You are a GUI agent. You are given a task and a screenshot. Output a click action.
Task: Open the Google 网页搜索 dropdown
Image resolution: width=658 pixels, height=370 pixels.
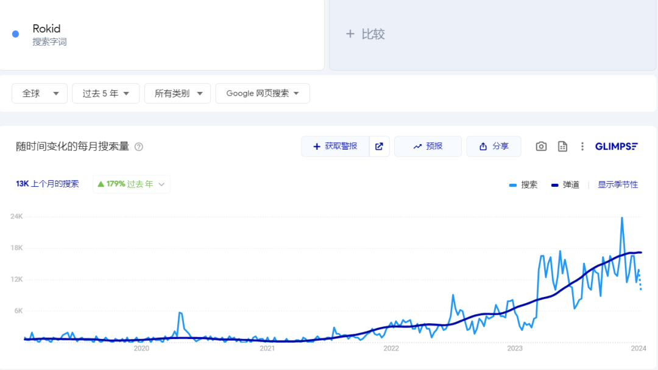tap(263, 94)
